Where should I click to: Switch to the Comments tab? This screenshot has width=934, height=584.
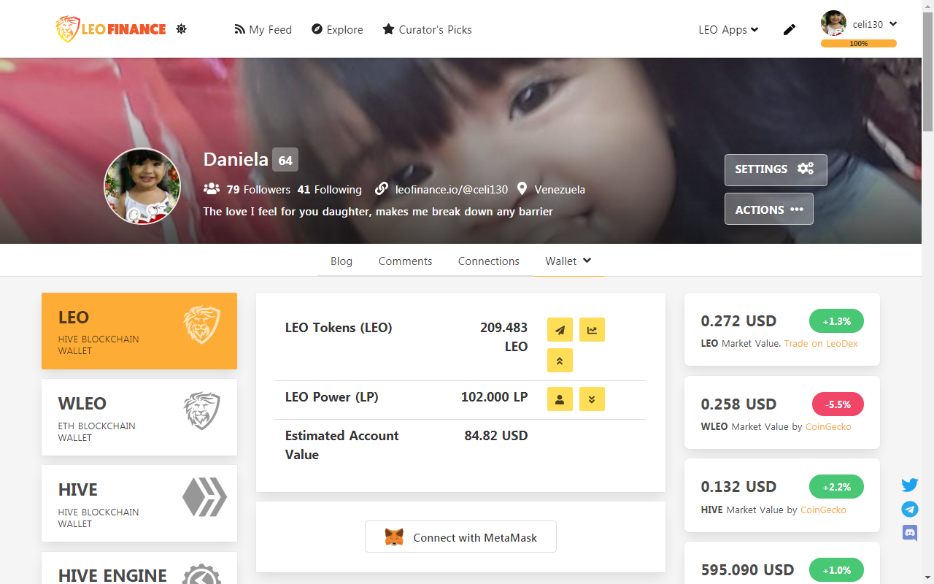click(x=405, y=261)
